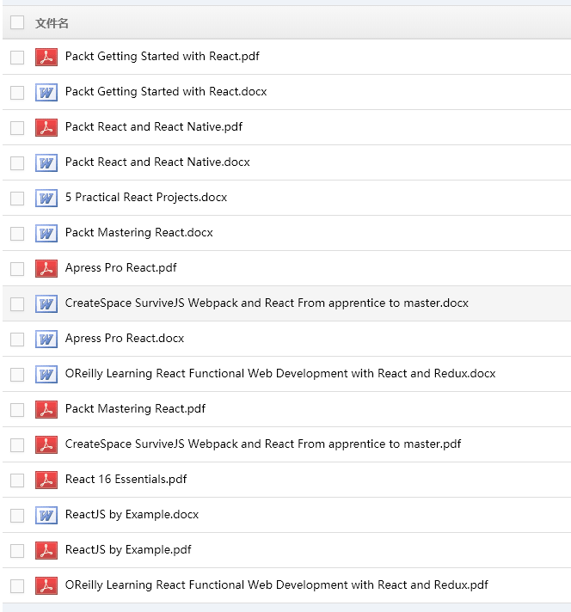Click the PDF icon for React 16 Essentials.pdf
Viewport: 571px width, 612px height.
coord(46,480)
